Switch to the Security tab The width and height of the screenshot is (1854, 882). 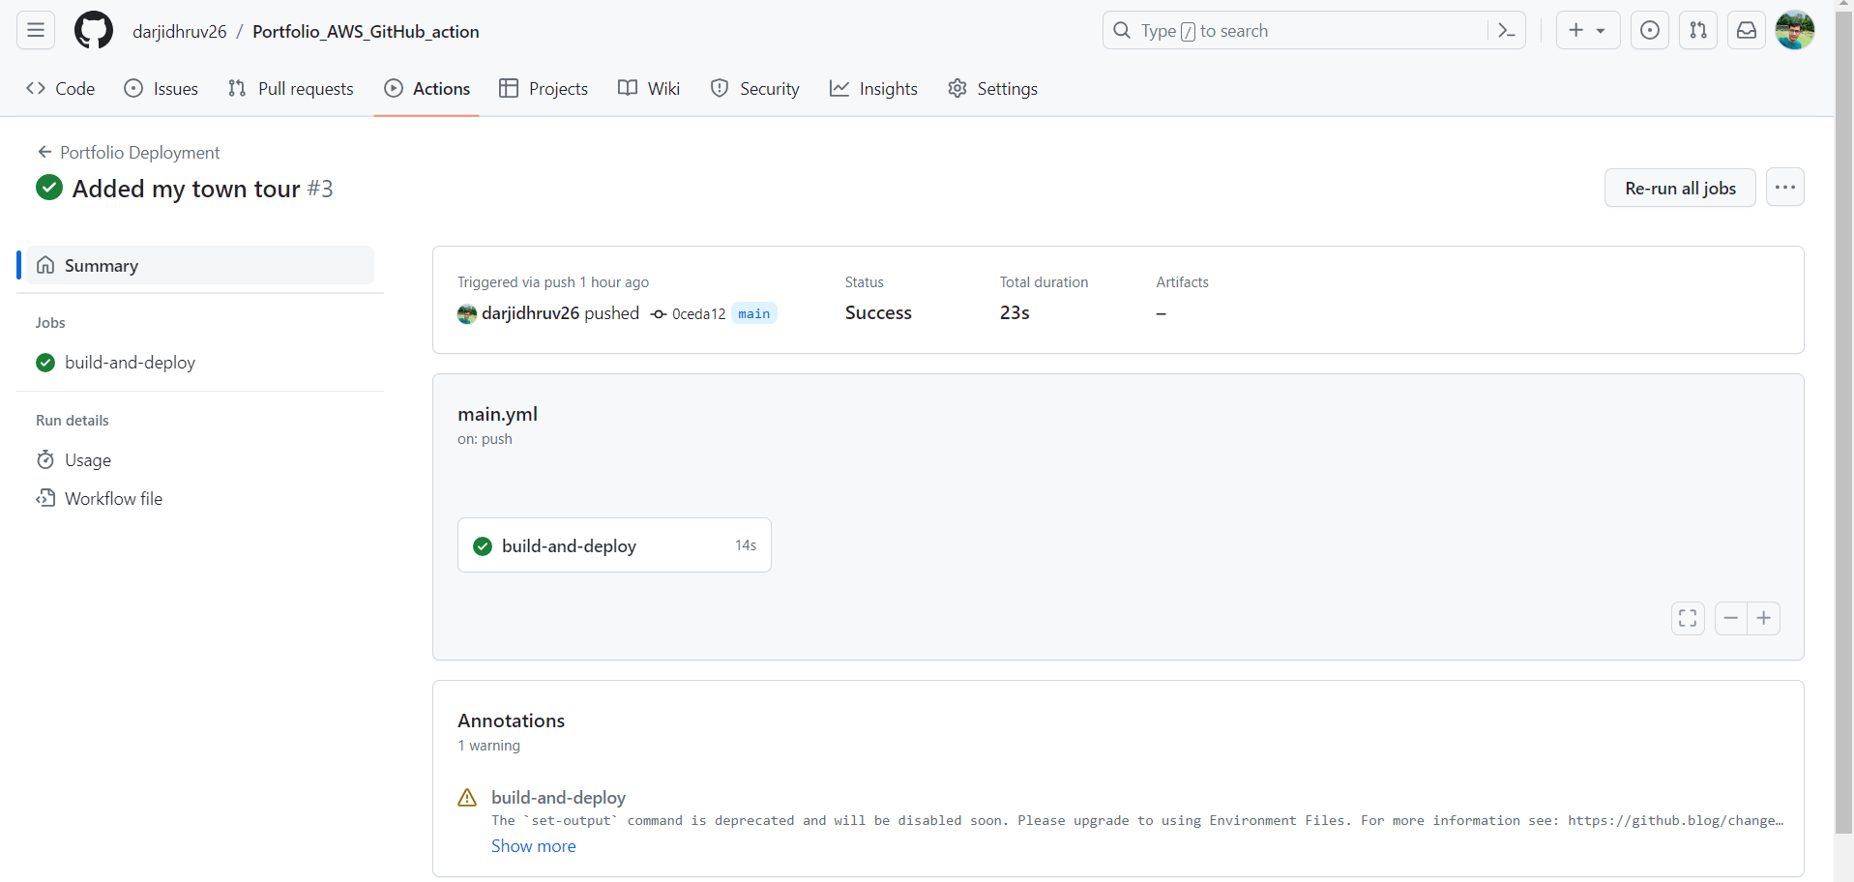tap(769, 88)
